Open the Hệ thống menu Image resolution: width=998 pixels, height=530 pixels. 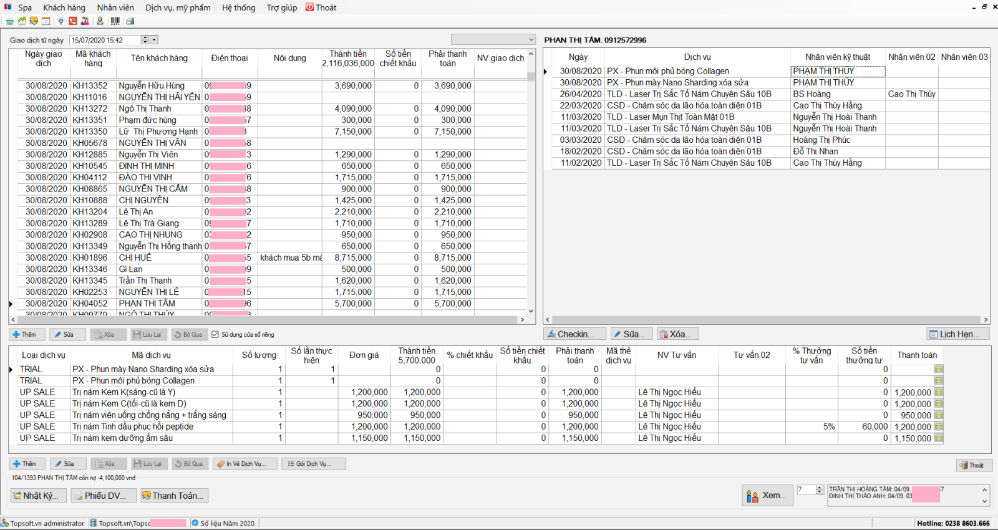(x=239, y=7)
